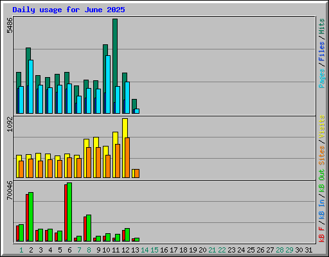Click the orange sites bar for day 13
The image size is (329, 257).
pos(137,173)
